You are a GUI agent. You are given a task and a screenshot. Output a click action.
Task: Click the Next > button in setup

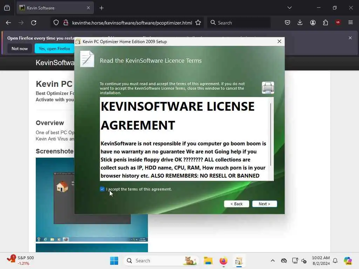[x=264, y=204]
